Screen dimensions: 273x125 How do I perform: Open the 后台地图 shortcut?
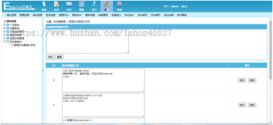coord(169,15)
